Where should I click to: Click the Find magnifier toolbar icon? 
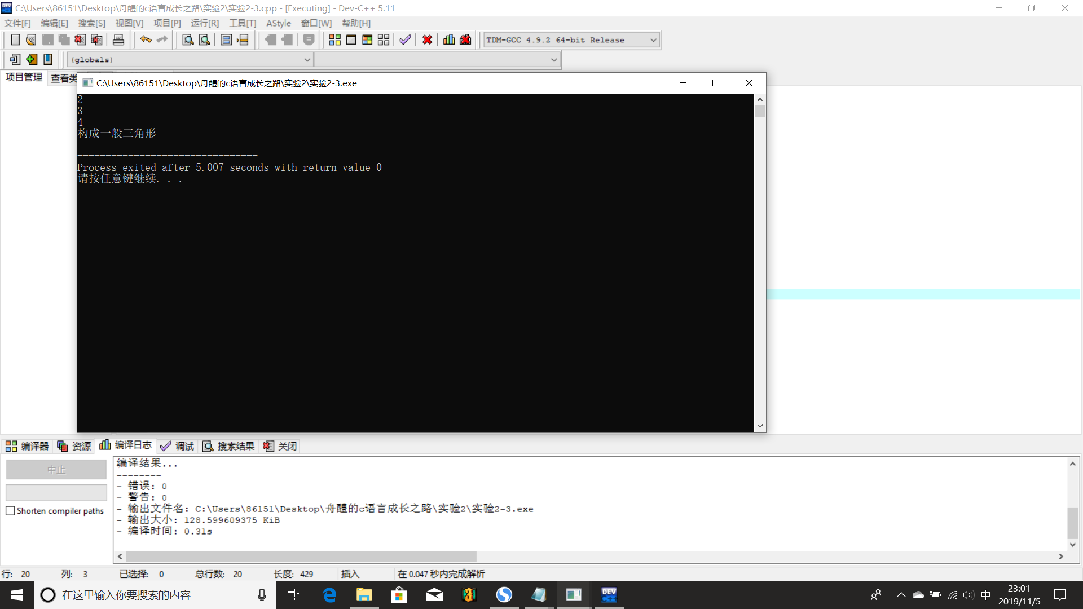pos(188,39)
